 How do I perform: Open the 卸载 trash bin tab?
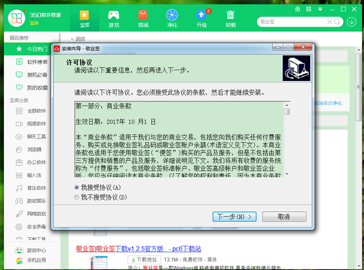coord(230,19)
